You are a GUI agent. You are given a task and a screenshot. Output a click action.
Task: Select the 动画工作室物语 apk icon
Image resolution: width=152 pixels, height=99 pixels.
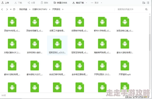click(x=57, y=22)
